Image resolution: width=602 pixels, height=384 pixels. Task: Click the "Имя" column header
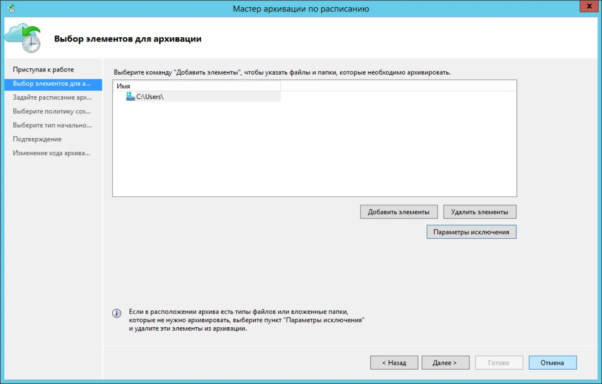[197, 86]
